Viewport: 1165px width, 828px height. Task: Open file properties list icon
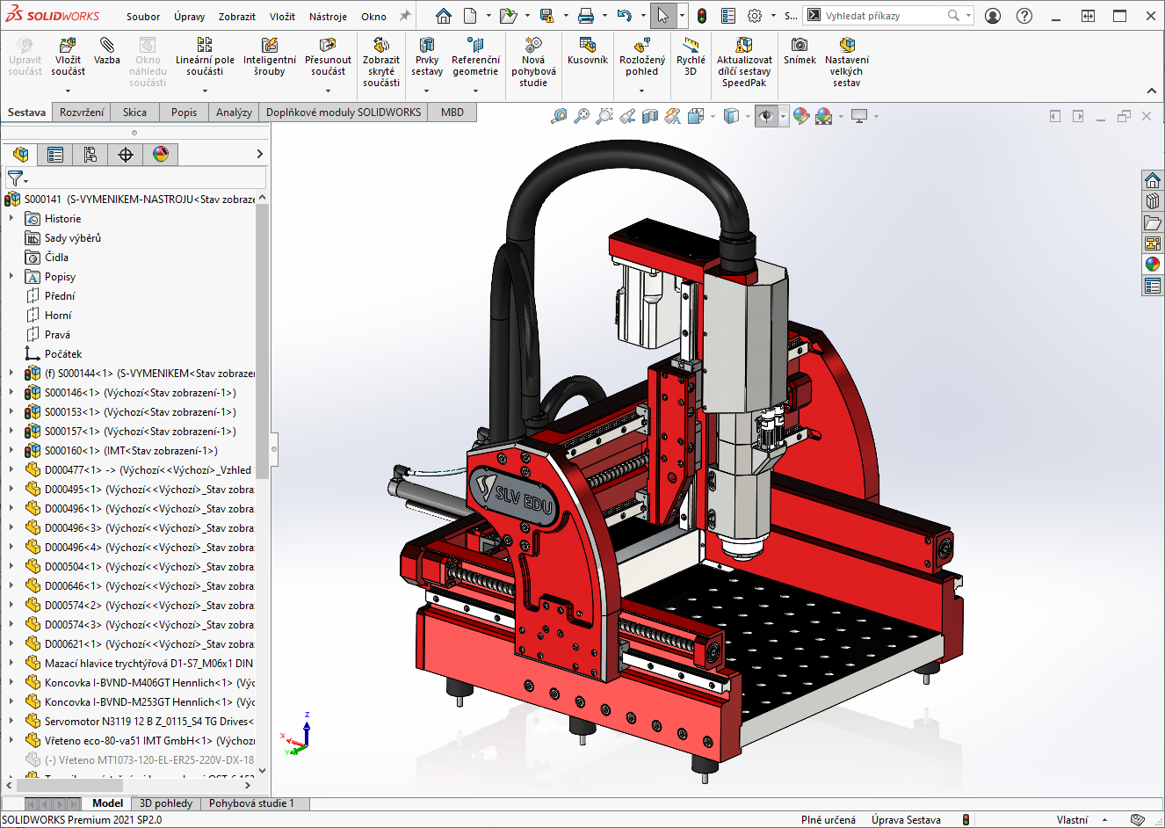pyautogui.click(x=728, y=16)
